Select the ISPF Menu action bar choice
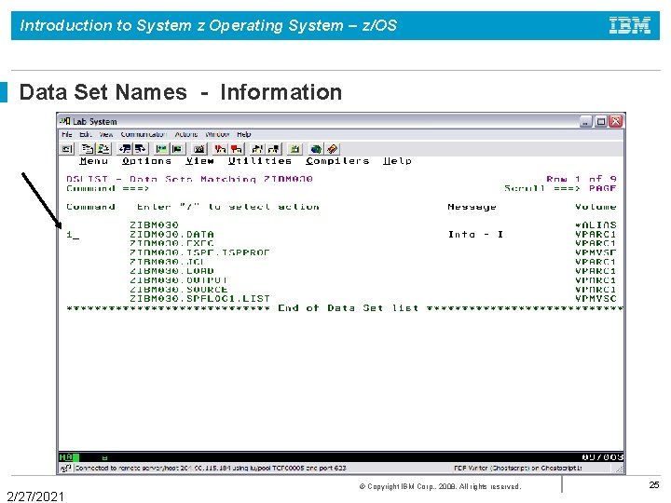671x503 pixels. [94, 161]
